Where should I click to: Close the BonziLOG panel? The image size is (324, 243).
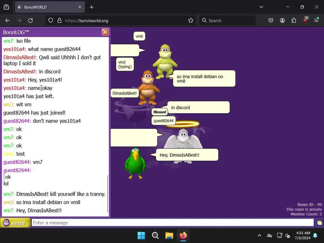pos(105,32)
